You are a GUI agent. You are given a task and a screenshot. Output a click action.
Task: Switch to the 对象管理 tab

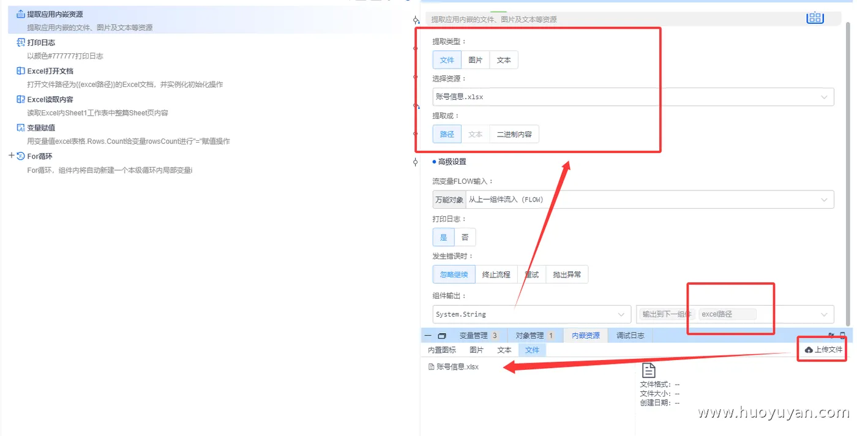(x=534, y=336)
